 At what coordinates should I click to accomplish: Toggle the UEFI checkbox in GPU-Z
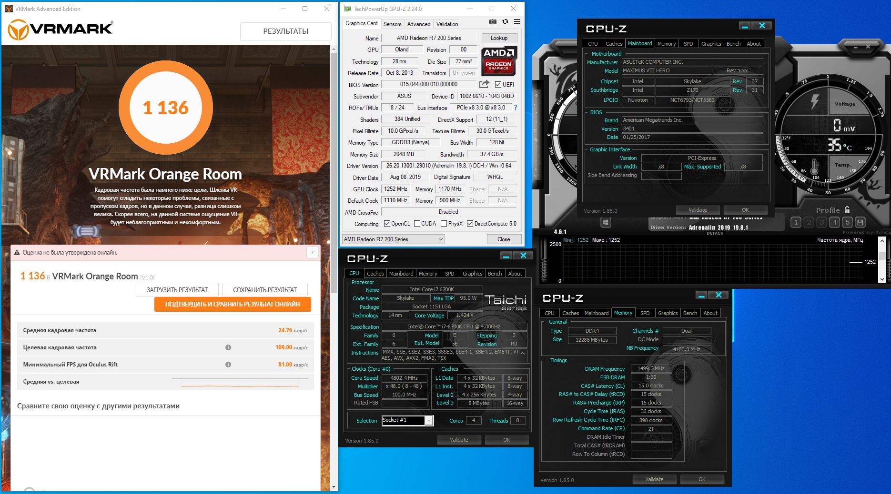(x=498, y=85)
